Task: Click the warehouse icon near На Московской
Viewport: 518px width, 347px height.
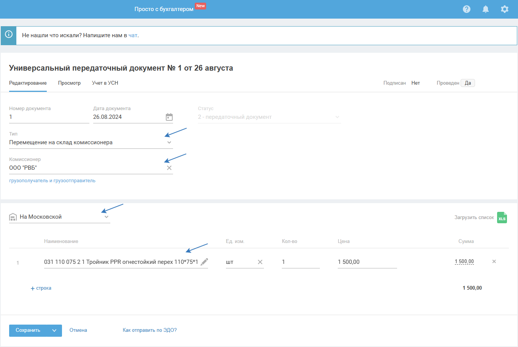Action: (13, 217)
